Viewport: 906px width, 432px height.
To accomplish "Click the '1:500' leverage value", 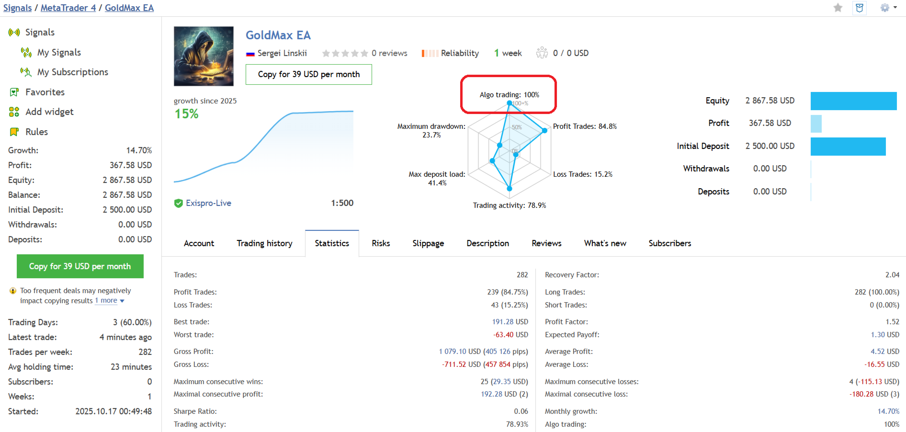I will pyautogui.click(x=342, y=203).
